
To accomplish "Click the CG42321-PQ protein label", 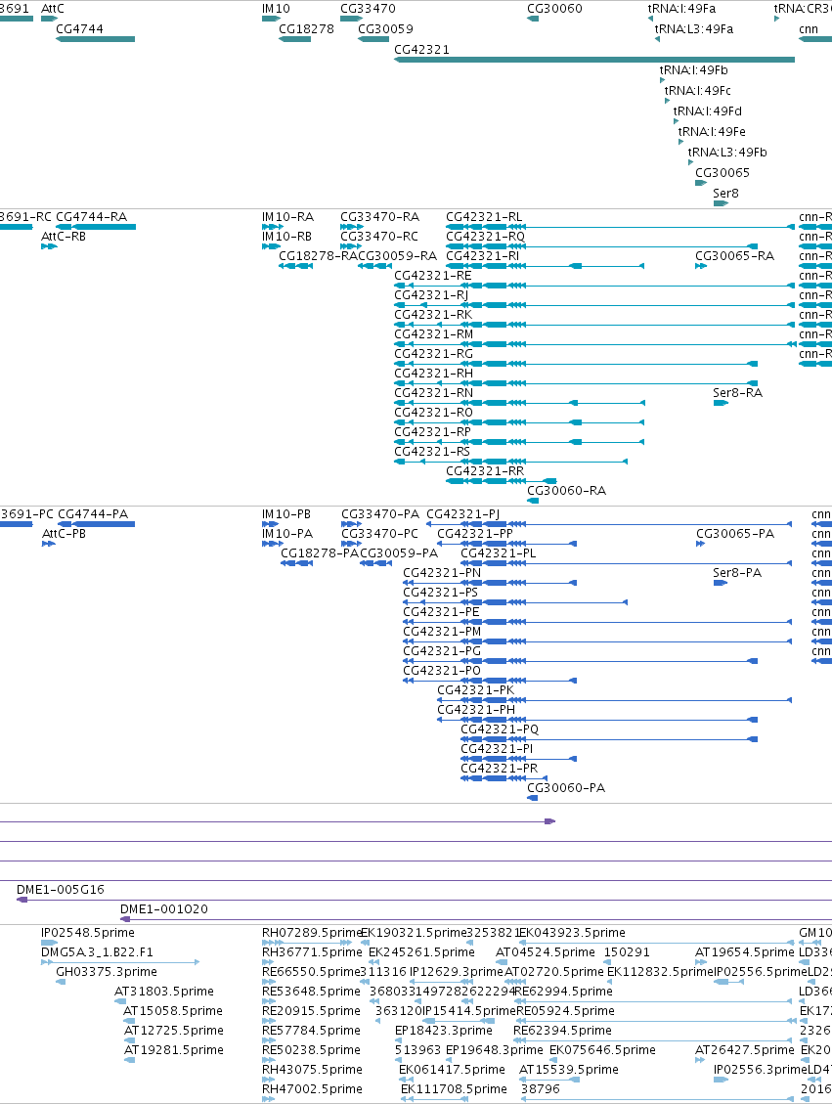I will pos(500,729).
